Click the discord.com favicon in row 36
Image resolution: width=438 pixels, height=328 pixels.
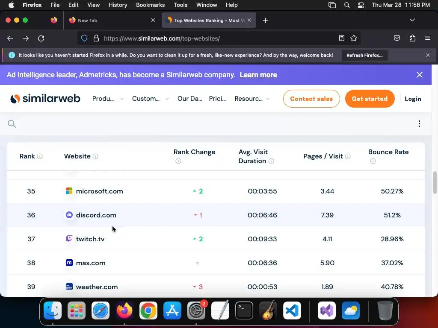69,215
